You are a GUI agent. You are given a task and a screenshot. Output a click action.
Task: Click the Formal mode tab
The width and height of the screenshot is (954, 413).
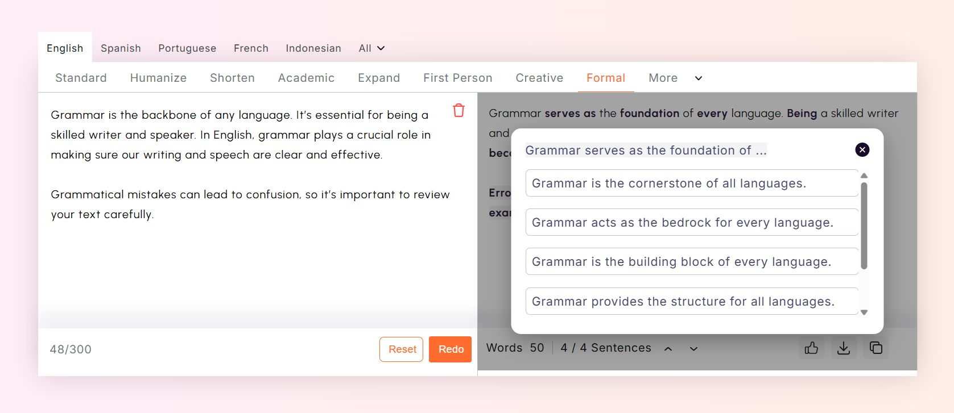pyautogui.click(x=606, y=78)
